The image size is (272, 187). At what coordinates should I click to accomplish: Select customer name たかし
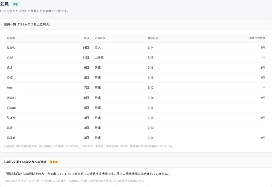(x=11, y=48)
